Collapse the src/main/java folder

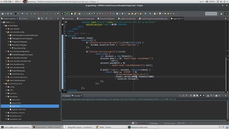point(4,25)
